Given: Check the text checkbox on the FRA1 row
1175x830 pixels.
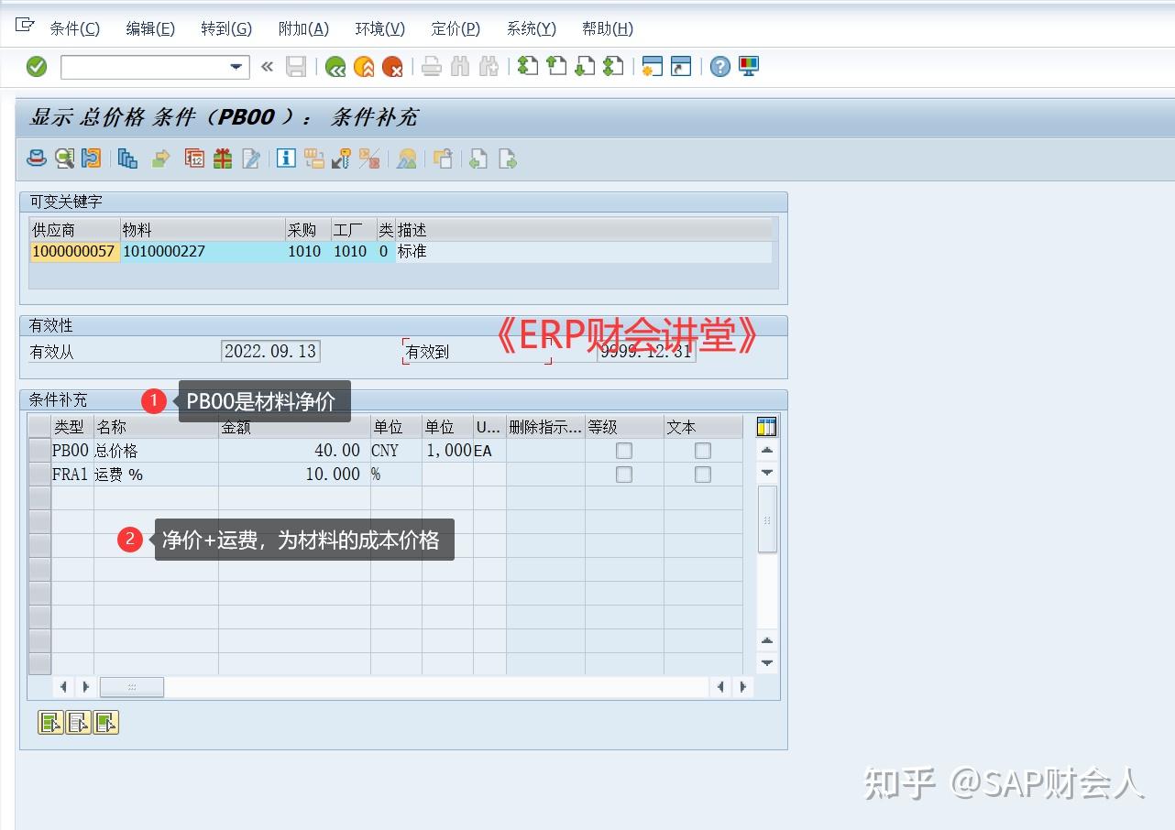Looking at the screenshot, I should coord(702,475).
